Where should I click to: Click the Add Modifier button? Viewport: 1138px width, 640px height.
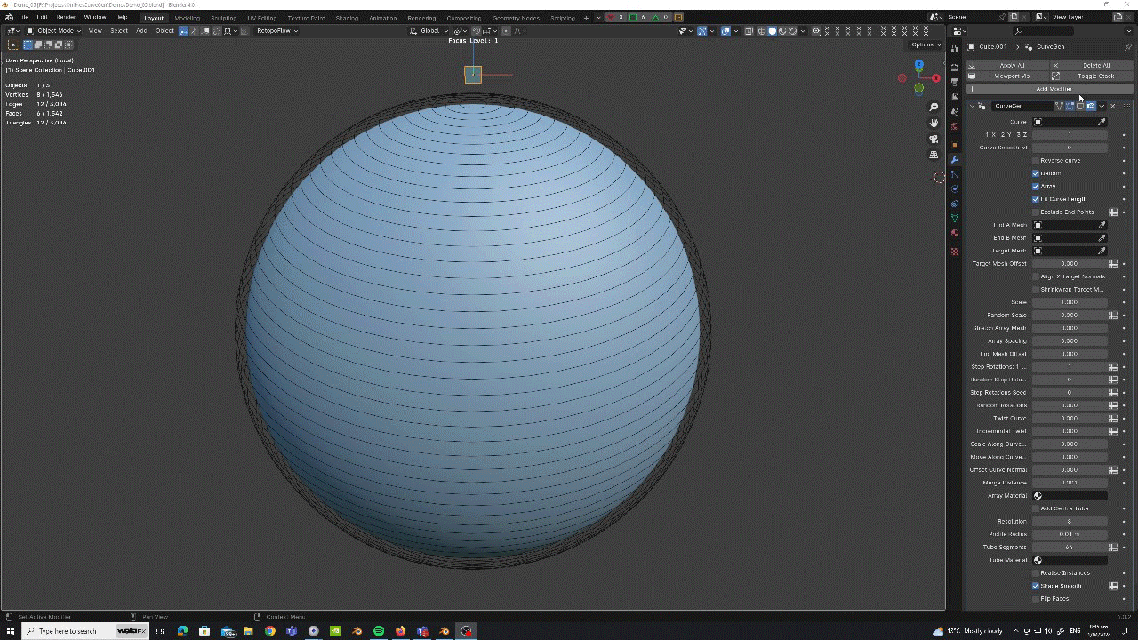coord(1054,89)
